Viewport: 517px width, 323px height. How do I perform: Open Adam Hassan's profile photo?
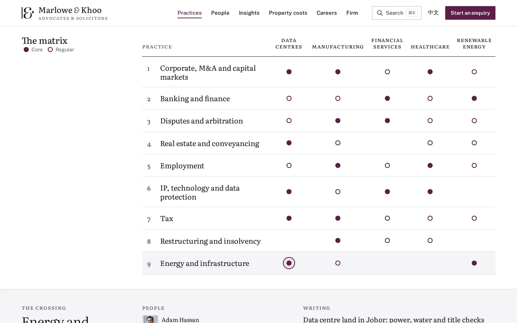click(x=150, y=319)
